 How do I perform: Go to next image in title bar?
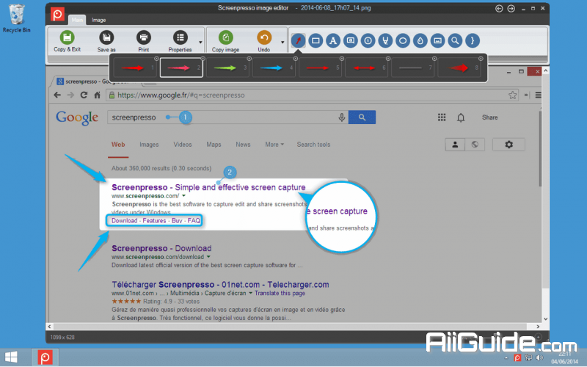tap(511, 8)
